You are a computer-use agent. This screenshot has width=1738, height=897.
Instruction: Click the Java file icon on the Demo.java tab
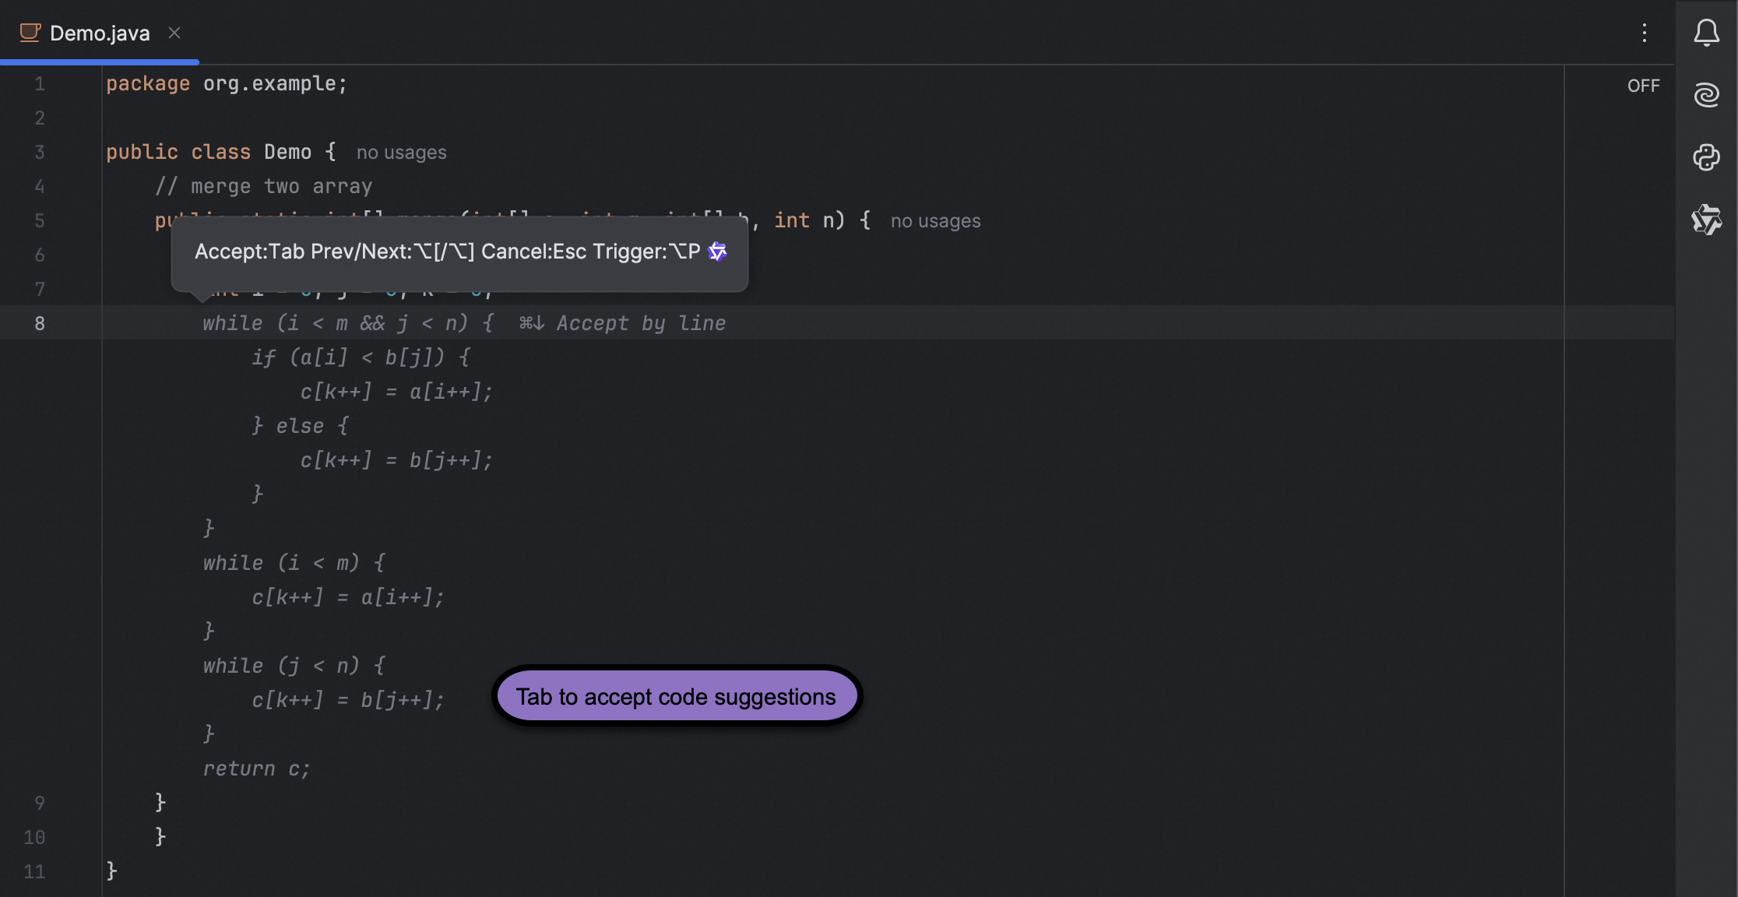30,33
